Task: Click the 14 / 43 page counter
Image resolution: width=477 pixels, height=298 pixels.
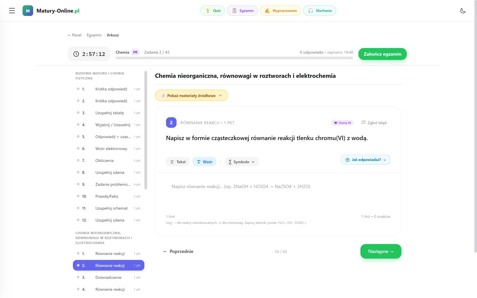Action: 281,252
